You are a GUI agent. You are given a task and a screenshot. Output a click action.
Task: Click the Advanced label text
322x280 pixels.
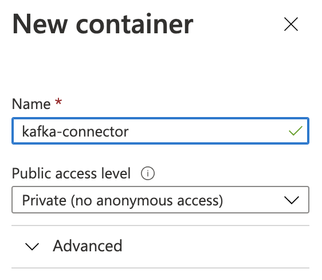[88, 246]
